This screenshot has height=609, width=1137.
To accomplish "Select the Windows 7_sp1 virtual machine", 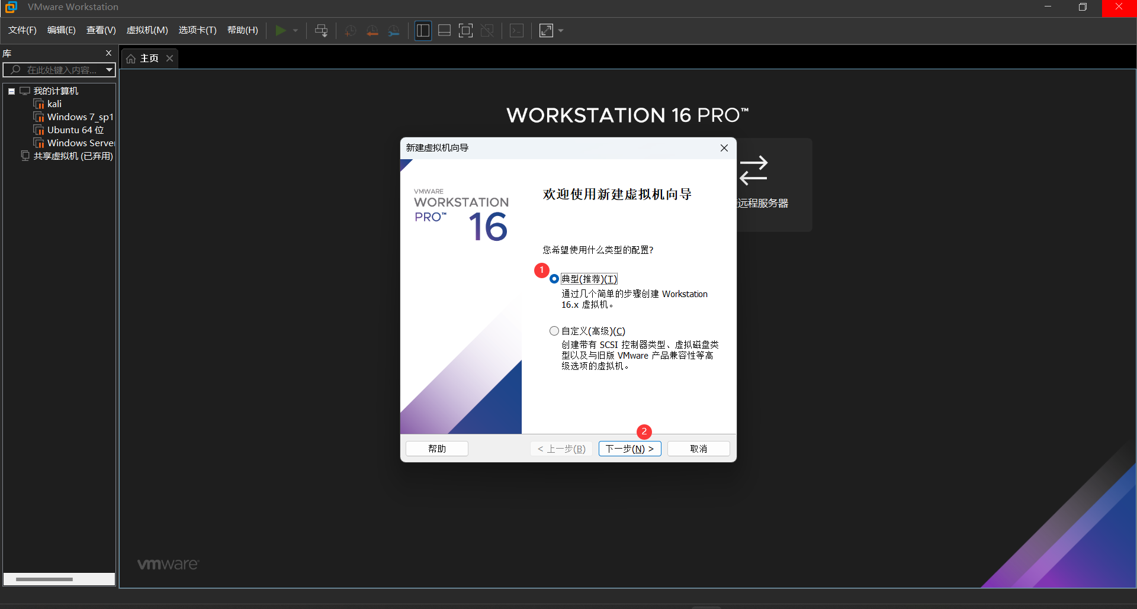I will coord(81,117).
